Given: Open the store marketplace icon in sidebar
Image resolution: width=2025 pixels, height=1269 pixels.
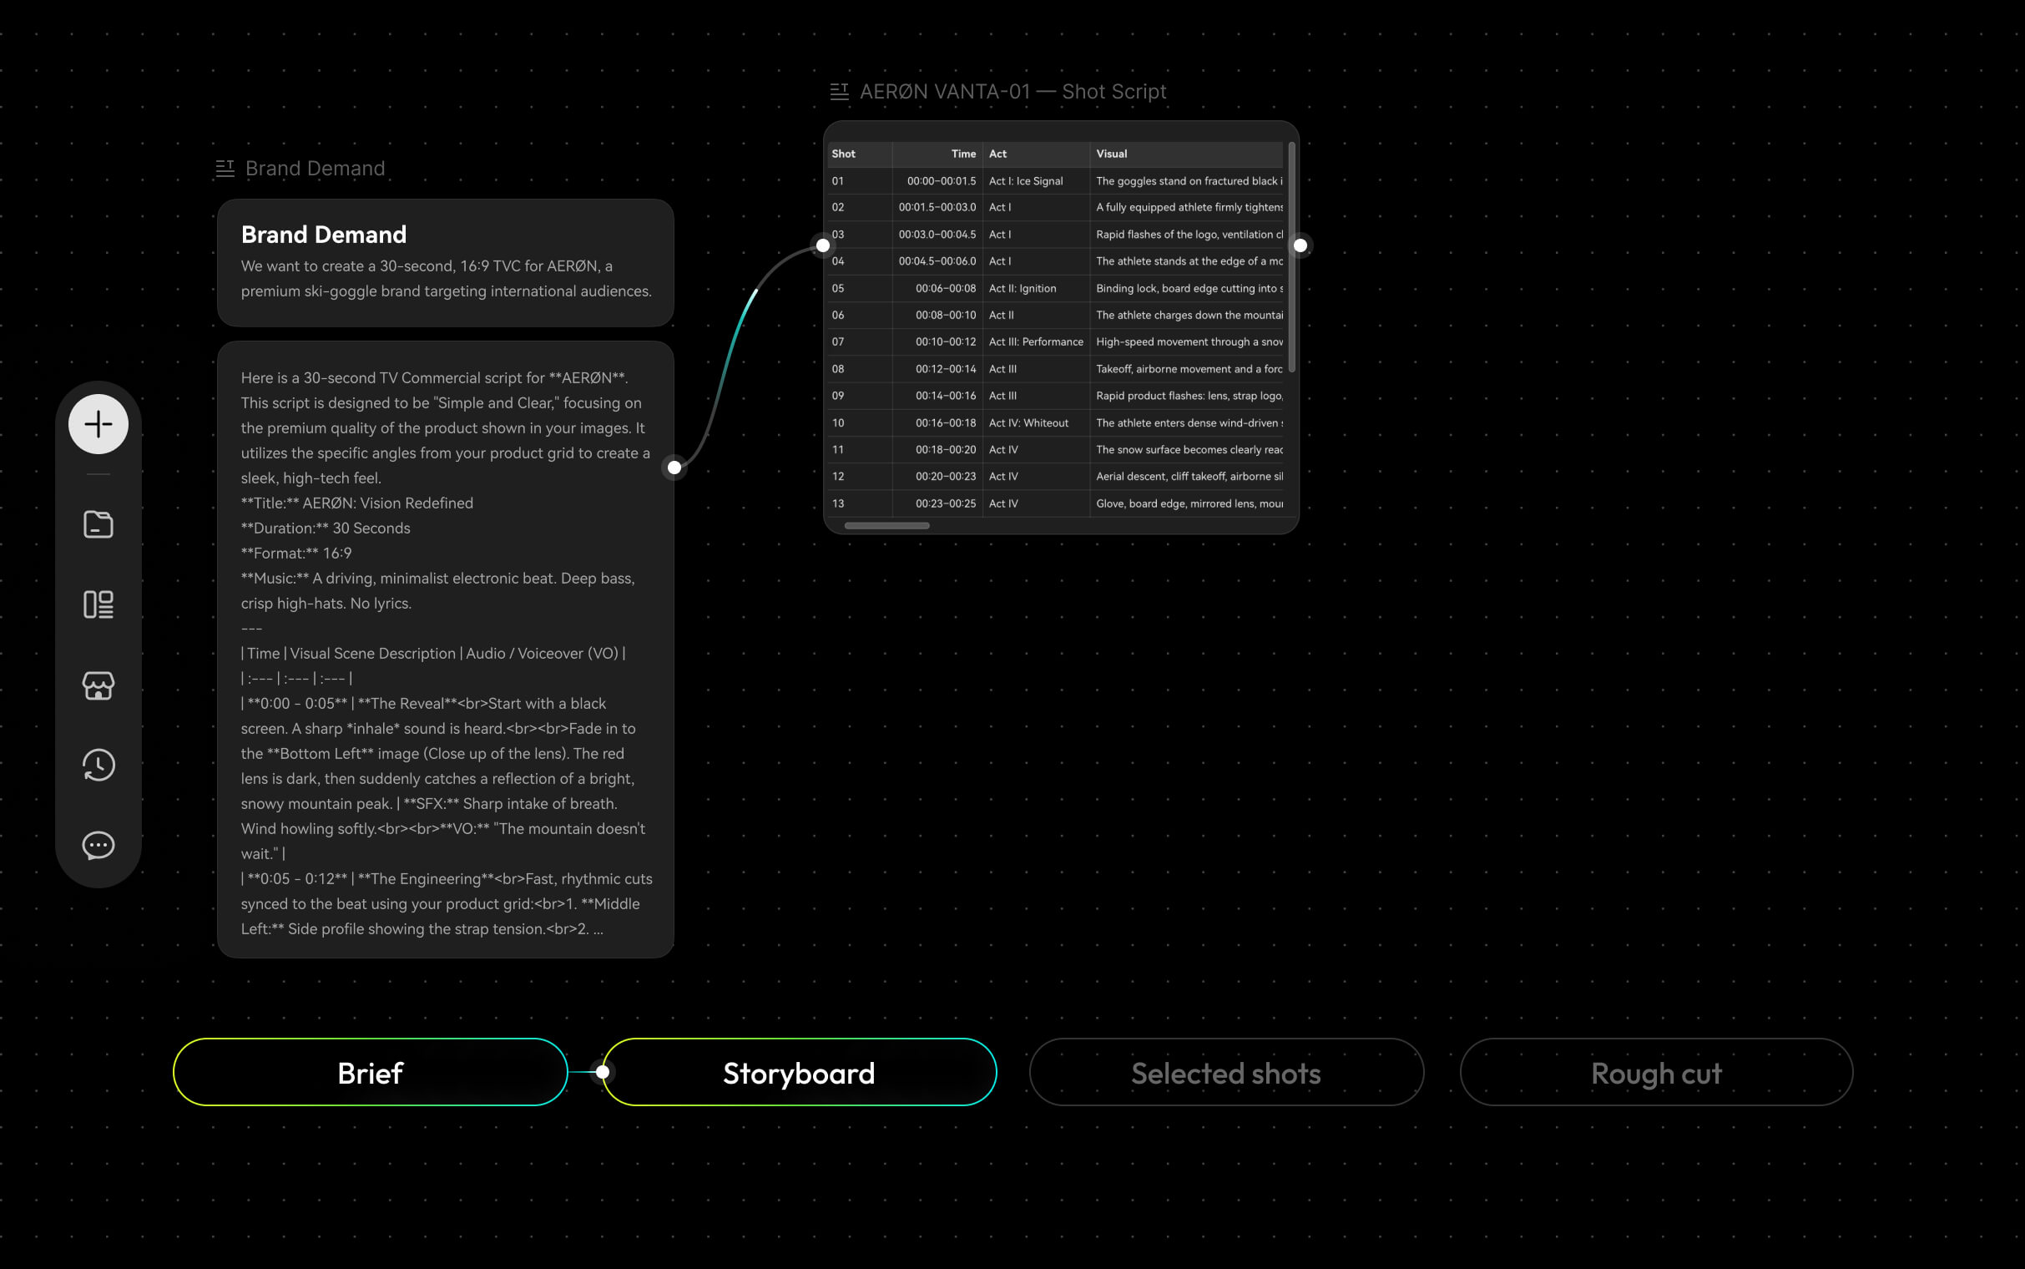Looking at the screenshot, I should click(98, 685).
